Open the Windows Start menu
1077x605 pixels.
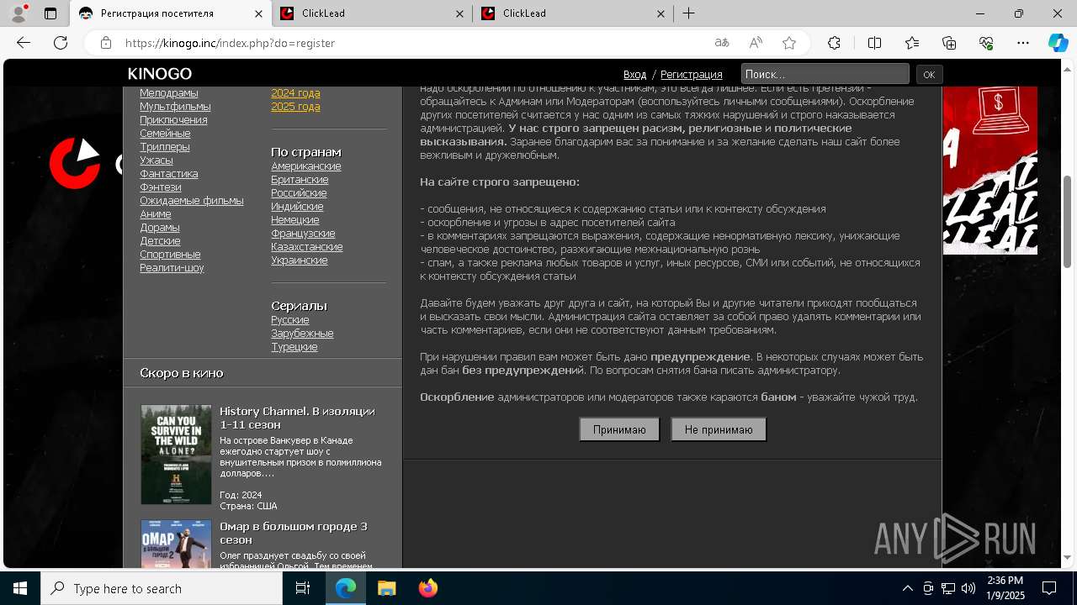(x=20, y=588)
